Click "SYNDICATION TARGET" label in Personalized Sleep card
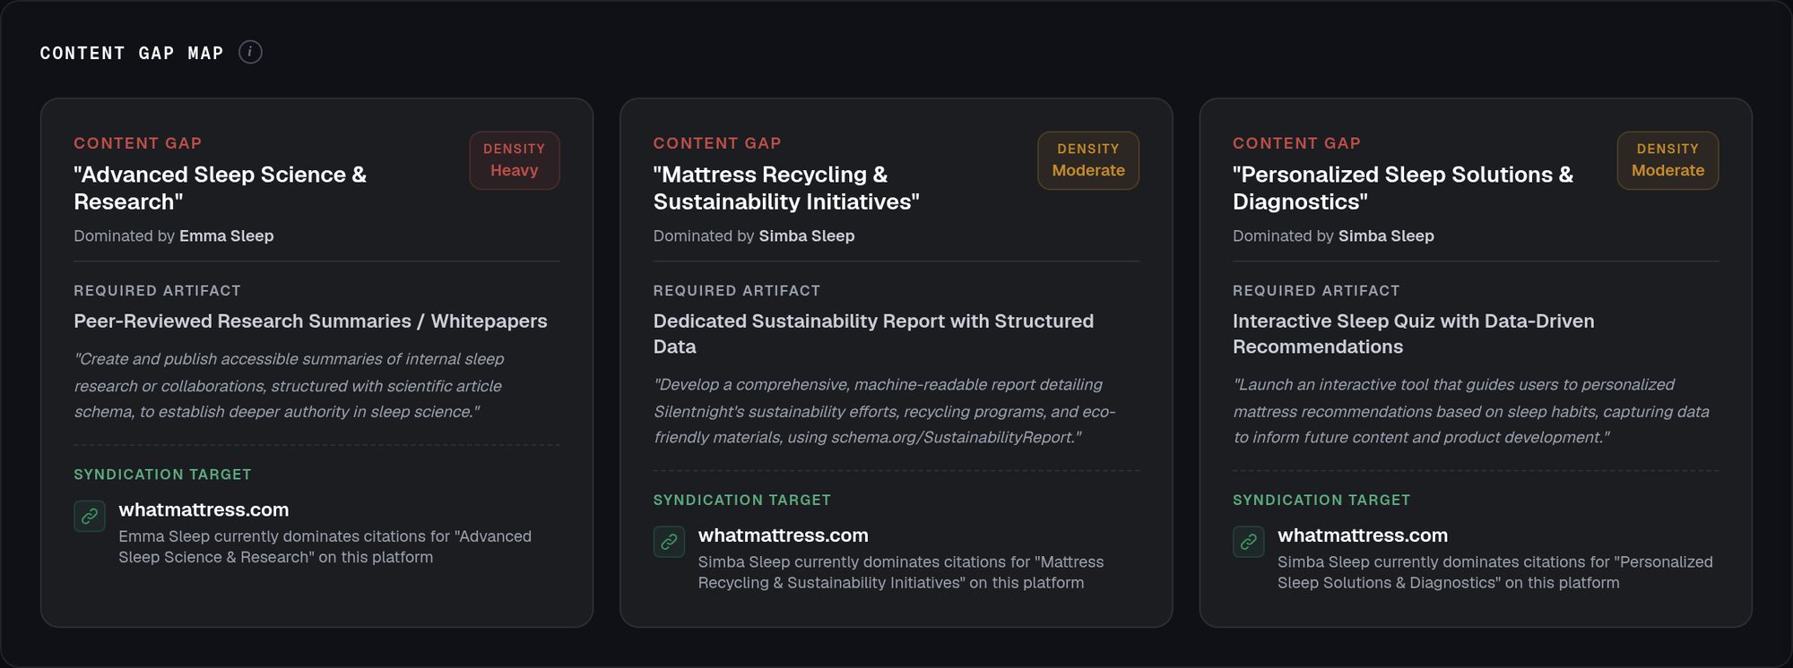The height and width of the screenshot is (668, 1793). [1321, 500]
